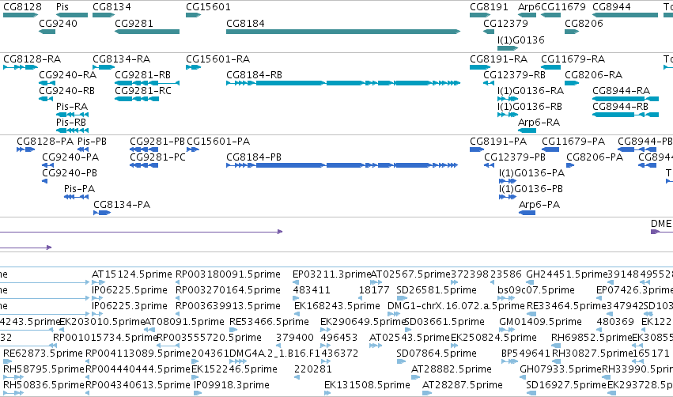Open the CG12379-PB protein feature

tap(489, 165)
